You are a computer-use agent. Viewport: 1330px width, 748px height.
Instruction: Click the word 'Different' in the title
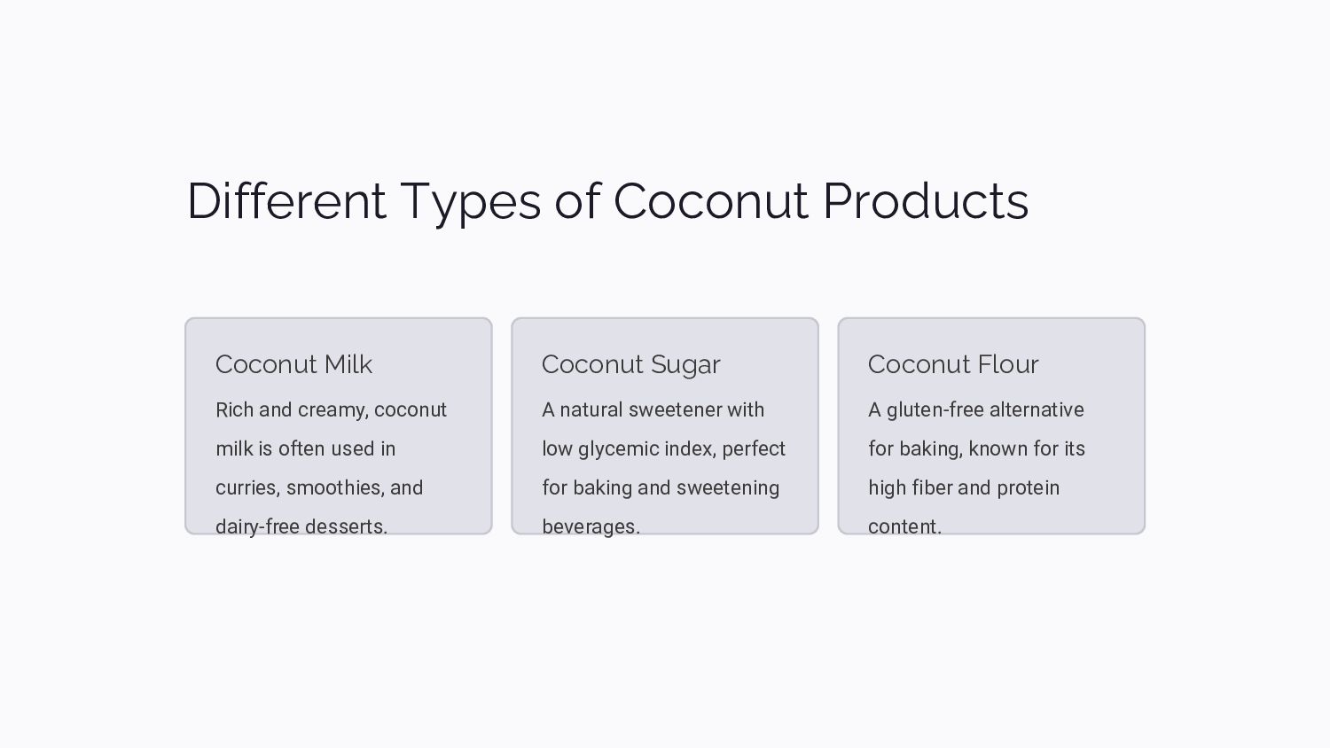(x=286, y=201)
